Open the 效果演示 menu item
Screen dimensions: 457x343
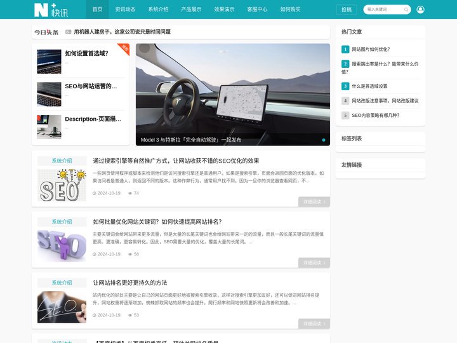tap(224, 10)
